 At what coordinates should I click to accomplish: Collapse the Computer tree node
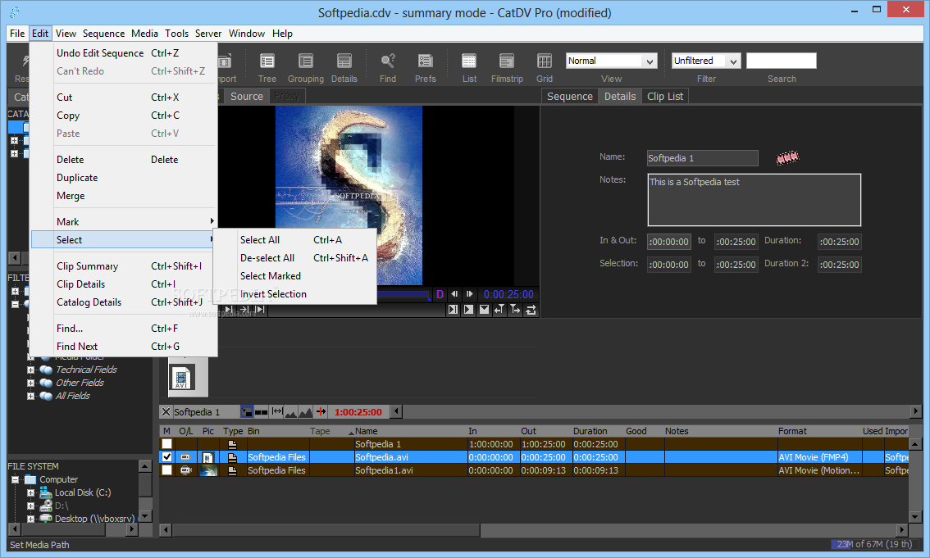coord(15,479)
